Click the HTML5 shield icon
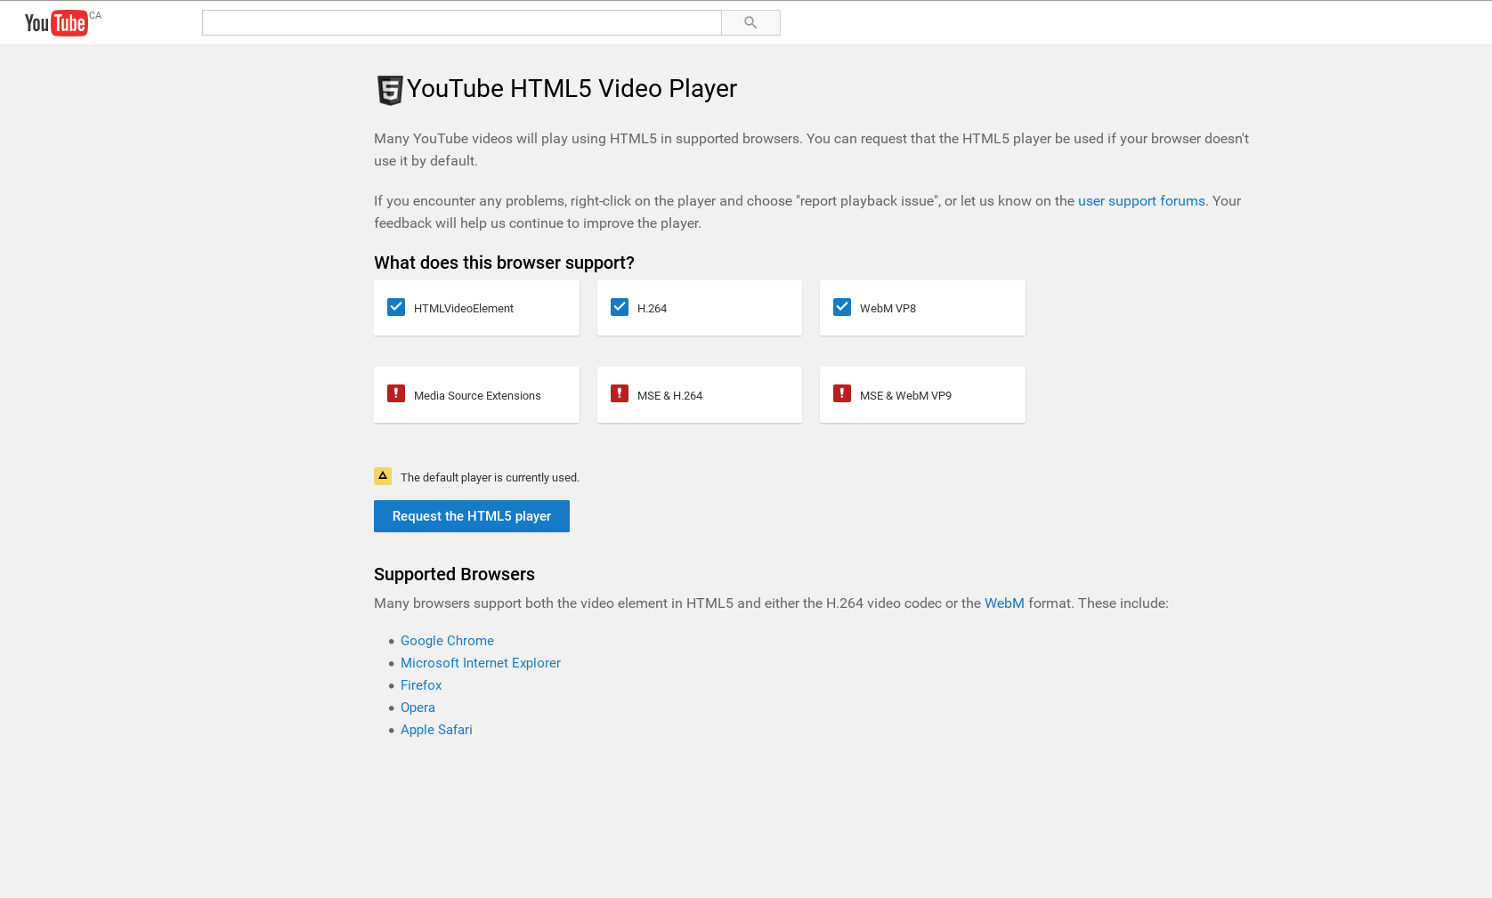1492x898 pixels. [390, 90]
